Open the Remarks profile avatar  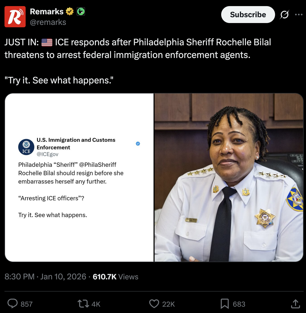15,17
